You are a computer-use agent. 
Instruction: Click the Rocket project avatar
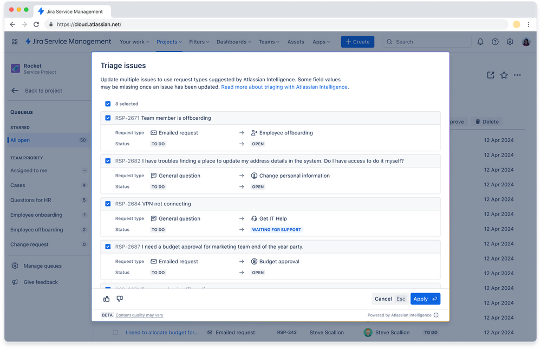coord(15,68)
